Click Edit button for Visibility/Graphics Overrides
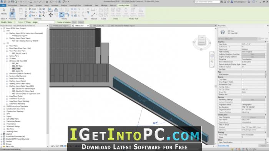The width and height of the screenshot is (269, 151). (253, 54)
